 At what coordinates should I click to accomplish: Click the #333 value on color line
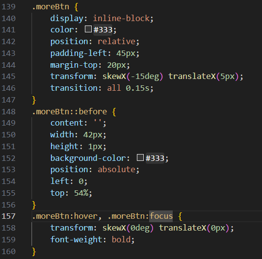point(103,30)
